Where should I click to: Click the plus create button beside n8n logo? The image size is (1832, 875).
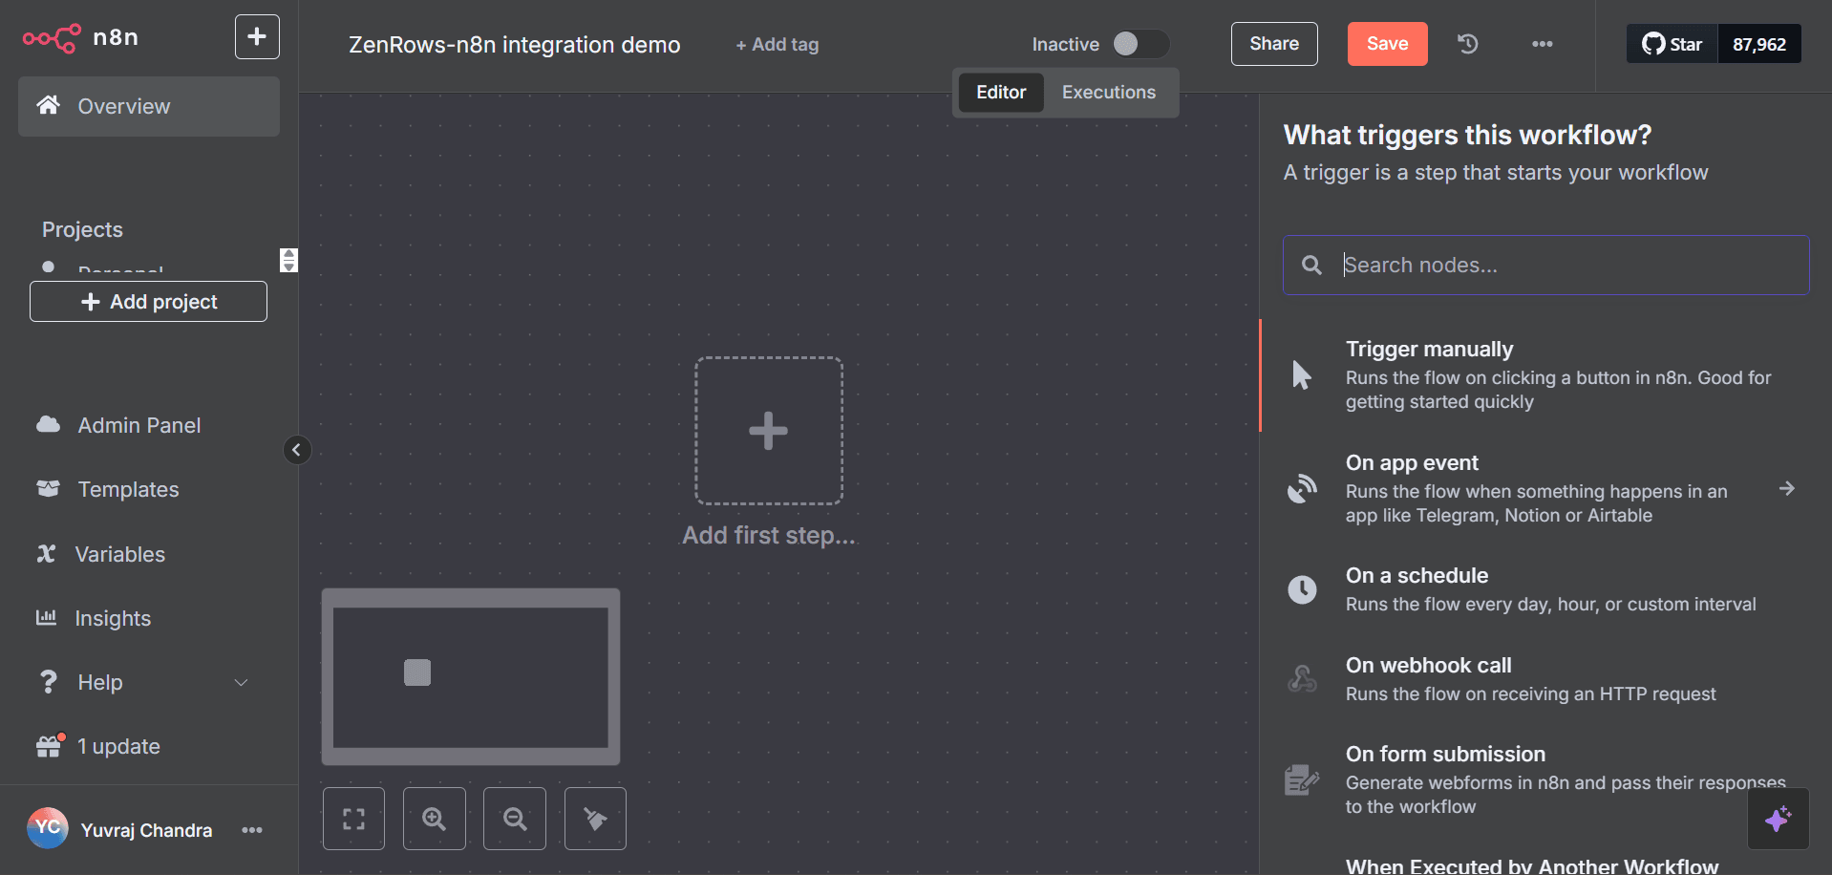pos(257,37)
